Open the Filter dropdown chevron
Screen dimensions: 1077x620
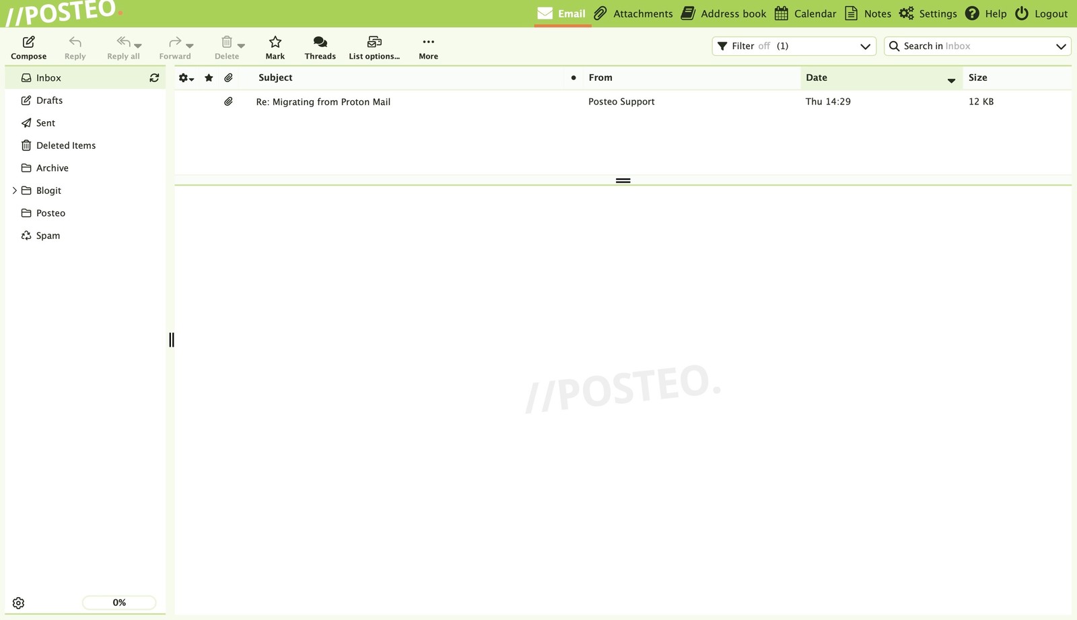pyautogui.click(x=865, y=46)
